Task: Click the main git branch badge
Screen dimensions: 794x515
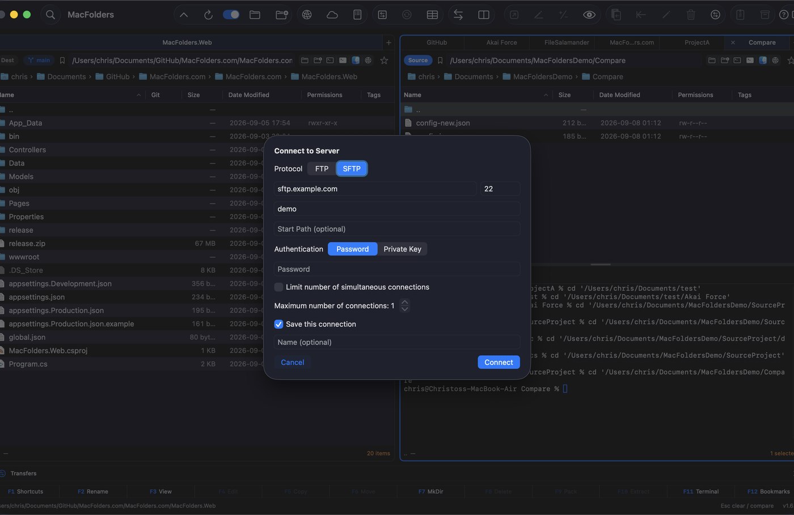Action: click(x=39, y=60)
